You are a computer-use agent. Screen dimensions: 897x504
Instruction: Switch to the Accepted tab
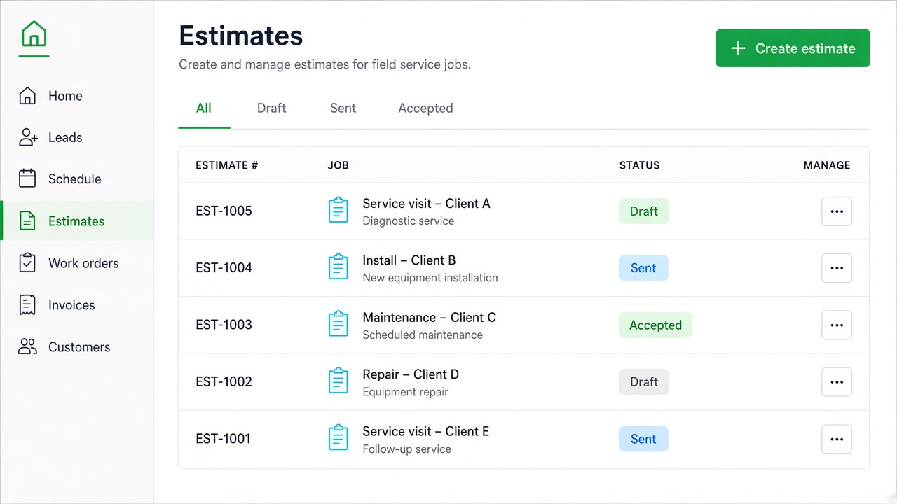pyautogui.click(x=425, y=108)
